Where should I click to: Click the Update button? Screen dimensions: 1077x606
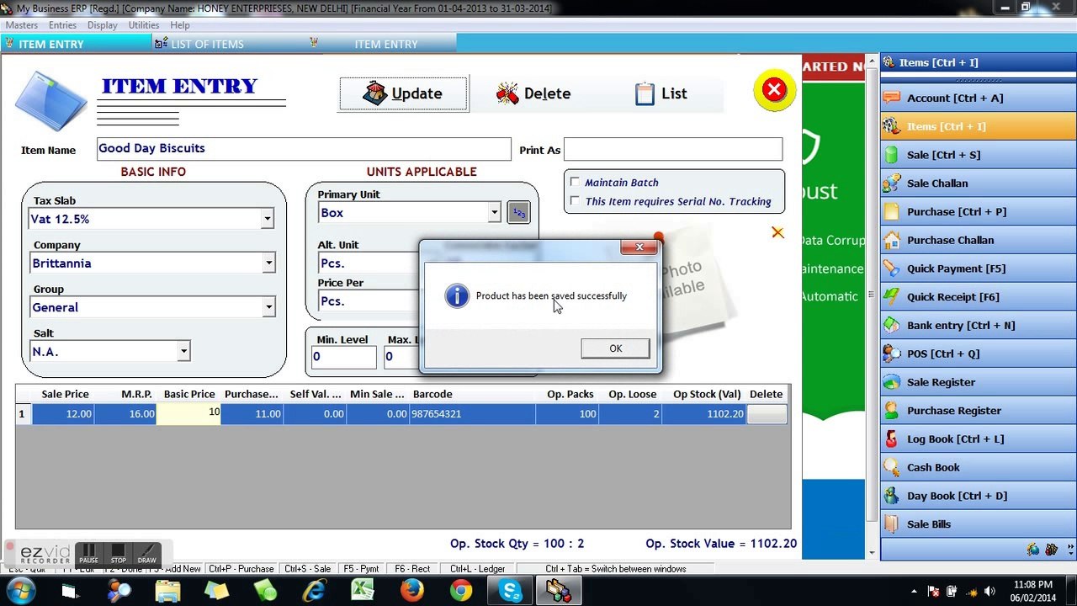403,93
